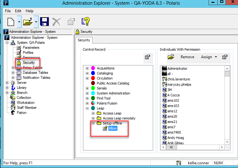238x168 pixels.
Task: Click the Save floppy disk icon
Action: tap(44, 22)
